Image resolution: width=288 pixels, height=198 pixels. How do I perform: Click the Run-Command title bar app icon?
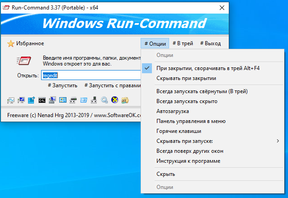[x=6, y=8]
